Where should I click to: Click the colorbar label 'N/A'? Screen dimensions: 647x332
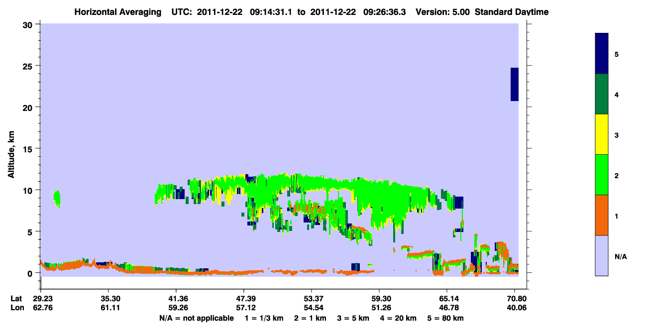click(x=621, y=256)
